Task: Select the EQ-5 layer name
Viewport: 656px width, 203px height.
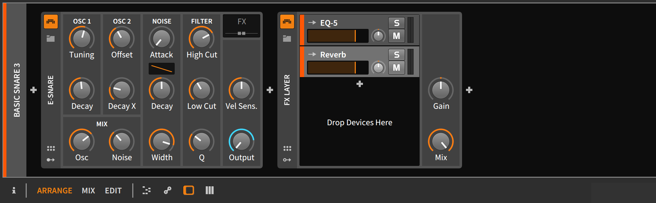Action: pyautogui.click(x=329, y=23)
